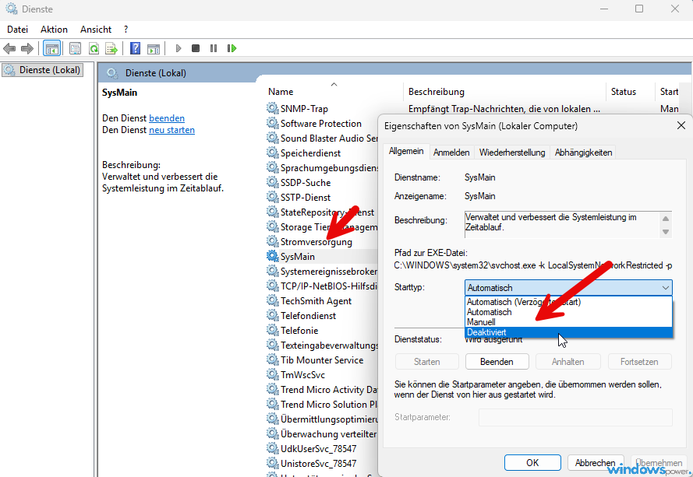Confirm with the OK button
Image resolution: width=693 pixels, height=477 pixels.
point(532,462)
